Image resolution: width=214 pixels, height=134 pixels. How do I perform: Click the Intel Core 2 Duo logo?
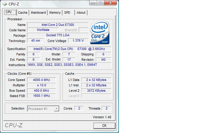tap(100, 33)
